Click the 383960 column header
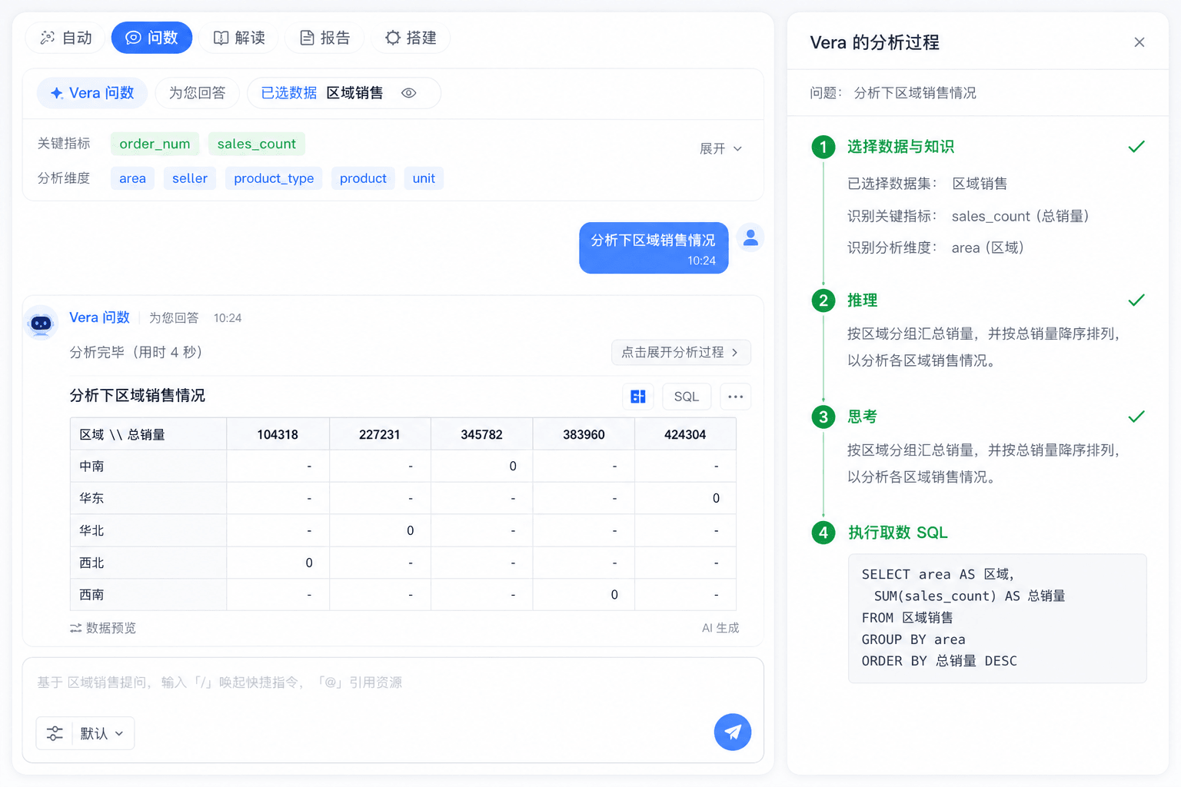Image resolution: width=1181 pixels, height=787 pixels. [x=584, y=434]
